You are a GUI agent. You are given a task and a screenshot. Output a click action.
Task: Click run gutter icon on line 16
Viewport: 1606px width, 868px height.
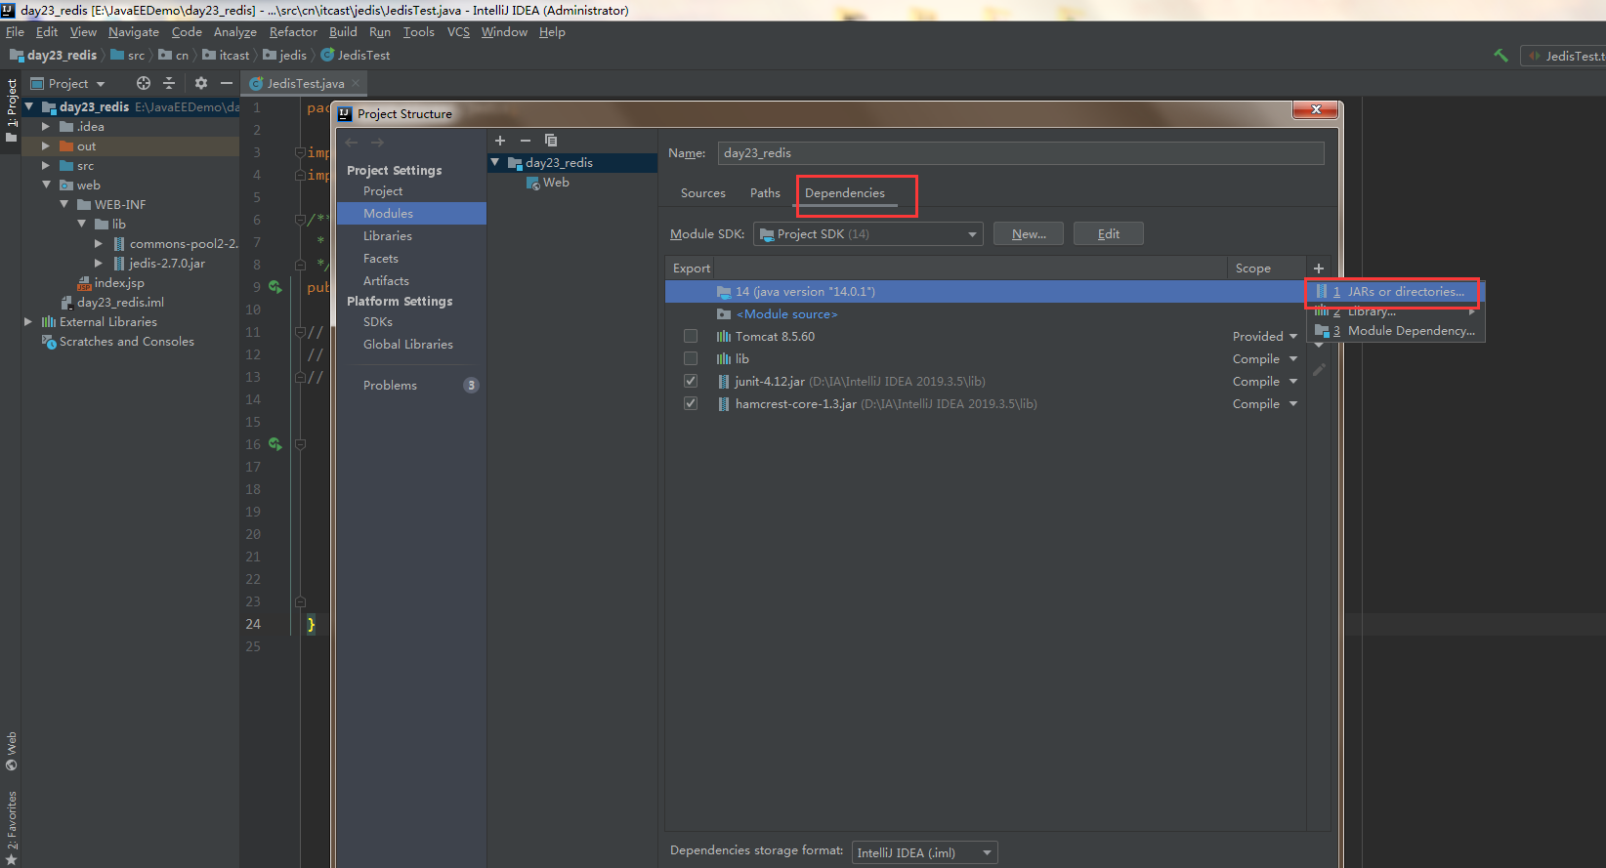click(x=275, y=444)
